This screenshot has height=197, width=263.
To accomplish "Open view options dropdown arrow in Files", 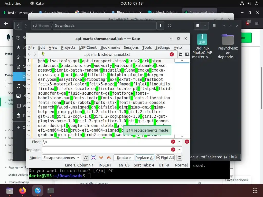I will (x=205, y=25).
